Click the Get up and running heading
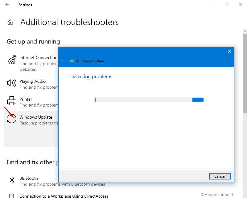Viewport: 247px width, 198px height. (x=33, y=41)
